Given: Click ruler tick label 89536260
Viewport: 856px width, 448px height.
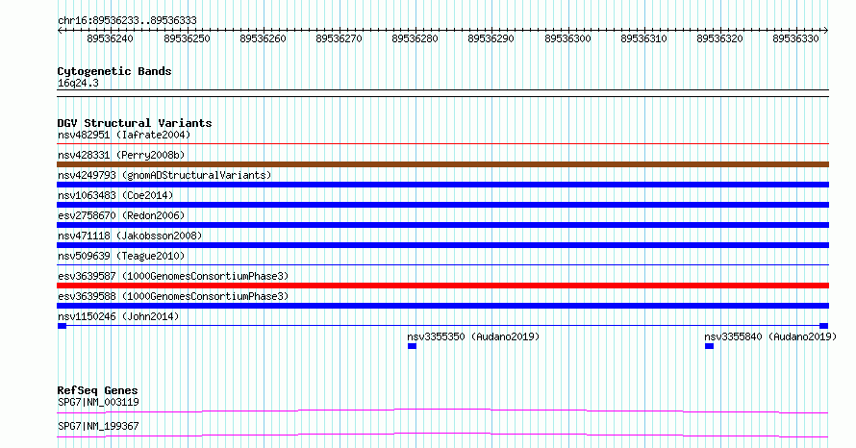Looking at the screenshot, I should [x=263, y=38].
